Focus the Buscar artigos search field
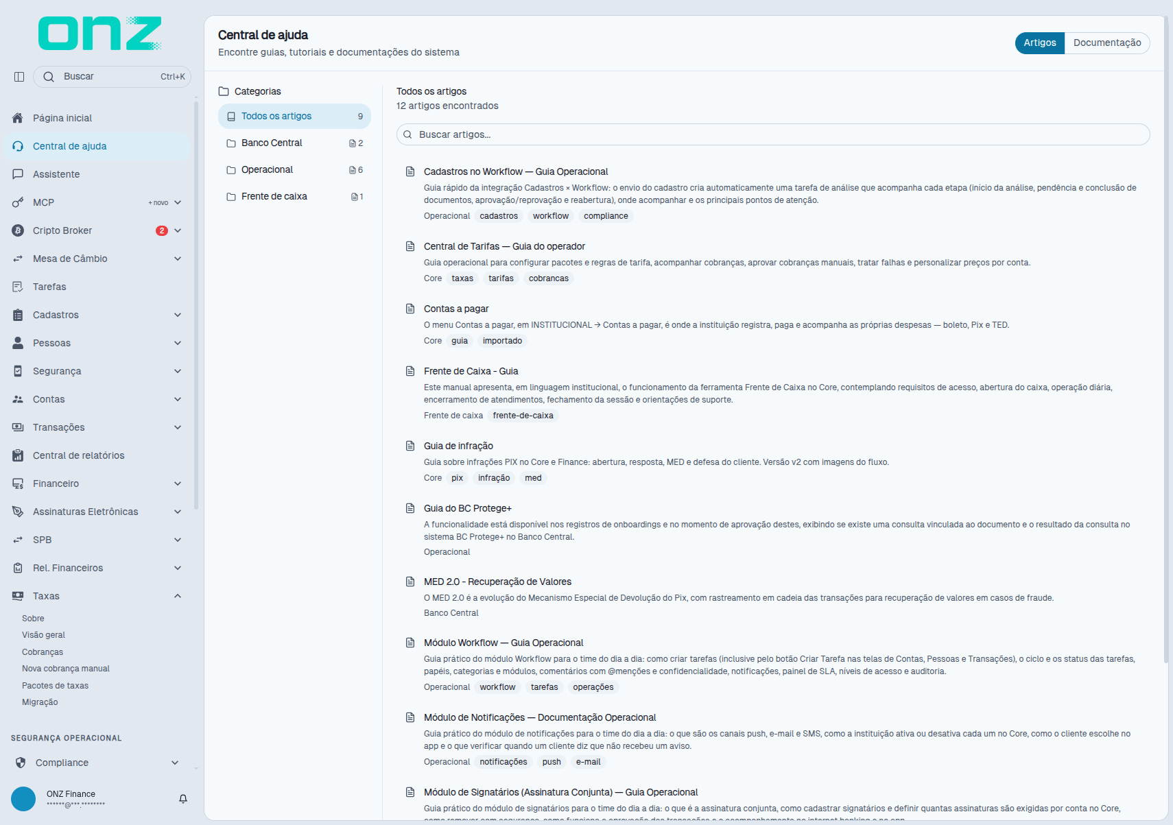The image size is (1173, 825). pyautogui.click(x=773, y=134)
